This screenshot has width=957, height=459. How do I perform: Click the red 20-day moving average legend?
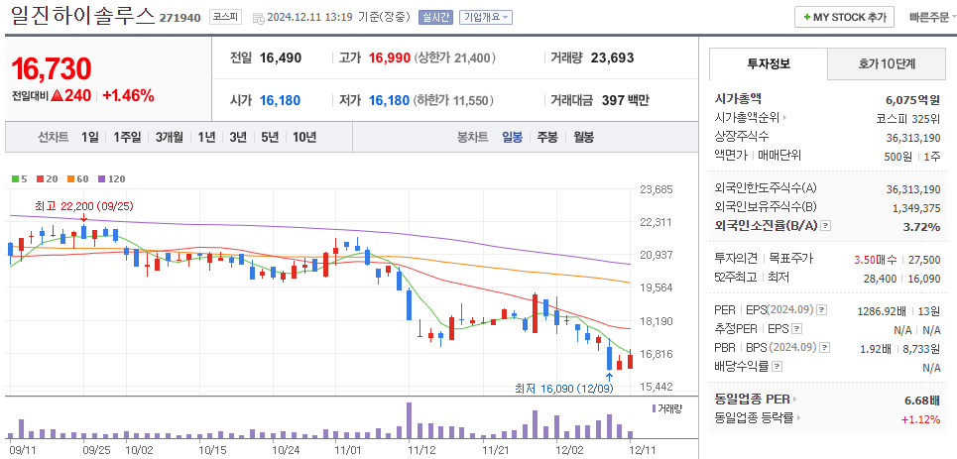tap(46, 178)
